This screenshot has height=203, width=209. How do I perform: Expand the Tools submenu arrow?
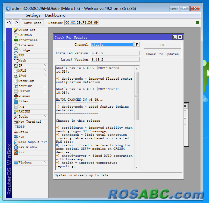(45, 117)
